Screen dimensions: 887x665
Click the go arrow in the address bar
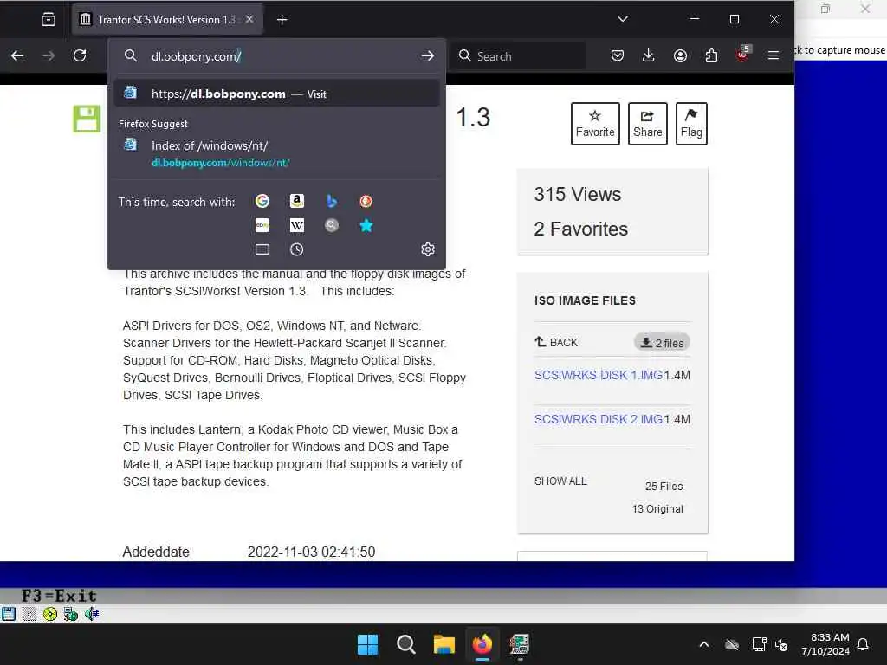click(428, 55)
